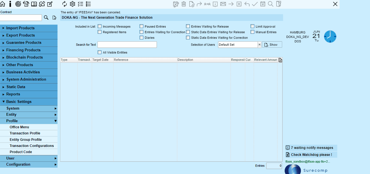Enable the Limit Approval checkbox

point(253,26)
